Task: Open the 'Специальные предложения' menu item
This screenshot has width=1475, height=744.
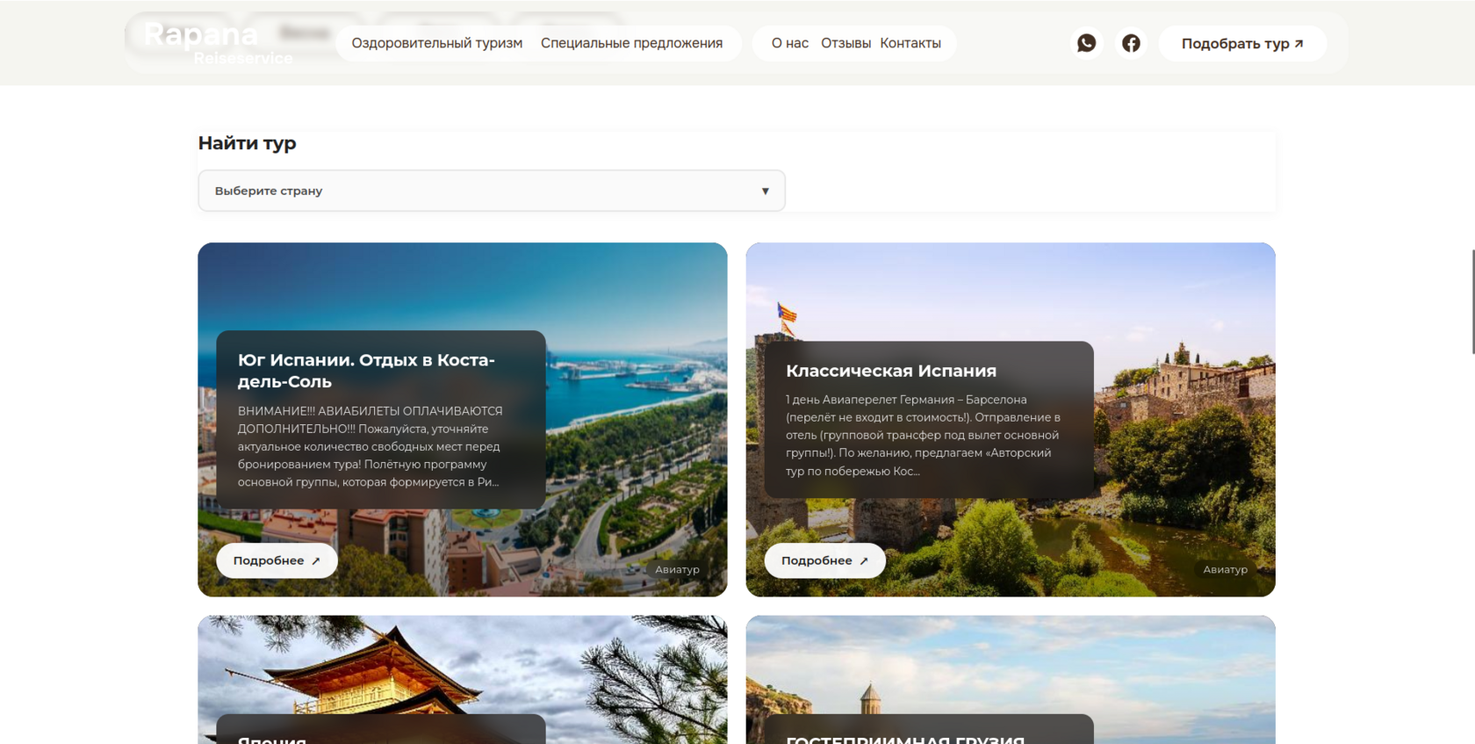Action: click(632, 43)
